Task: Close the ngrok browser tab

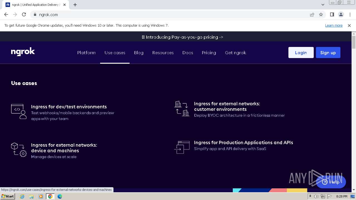Action: coord(65,5)
